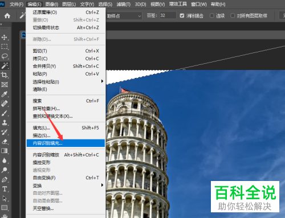Image resolution: width=285 pixels, height=218 pixels.
Task: Select the Crop tool
Action: pos(5,75)
